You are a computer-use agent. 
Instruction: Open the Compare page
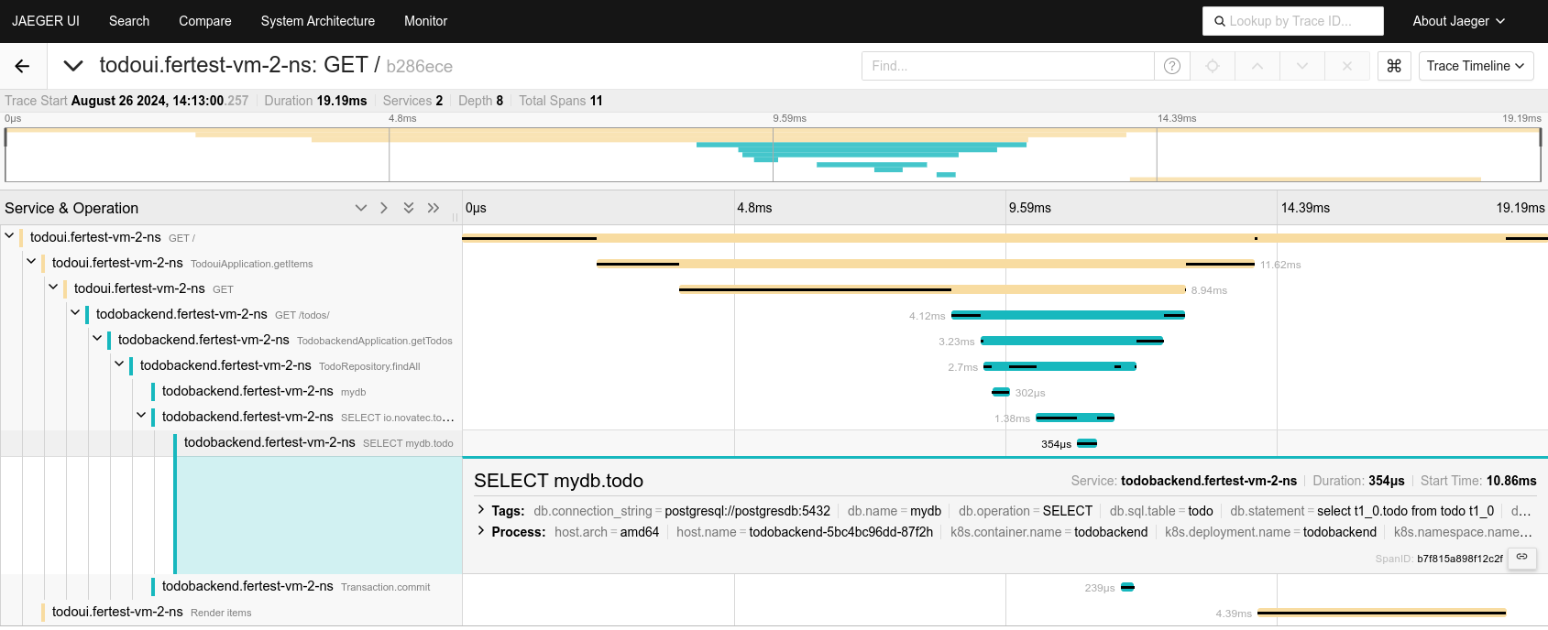tap(204, 21)
